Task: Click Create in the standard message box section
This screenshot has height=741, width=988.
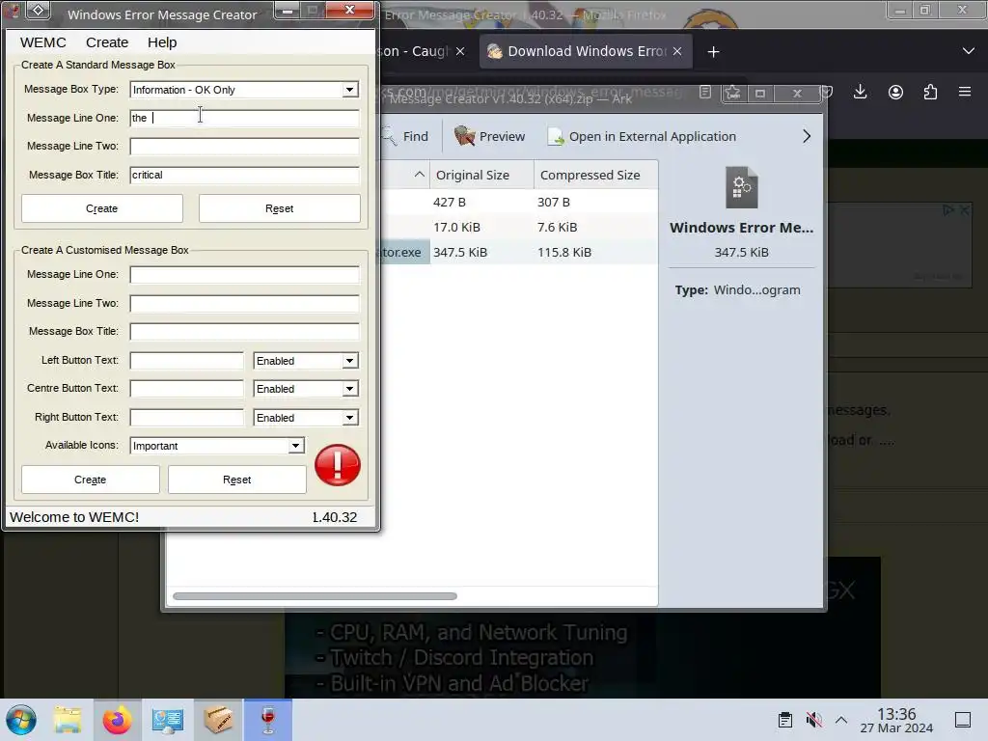Action: tap(102, 208)
